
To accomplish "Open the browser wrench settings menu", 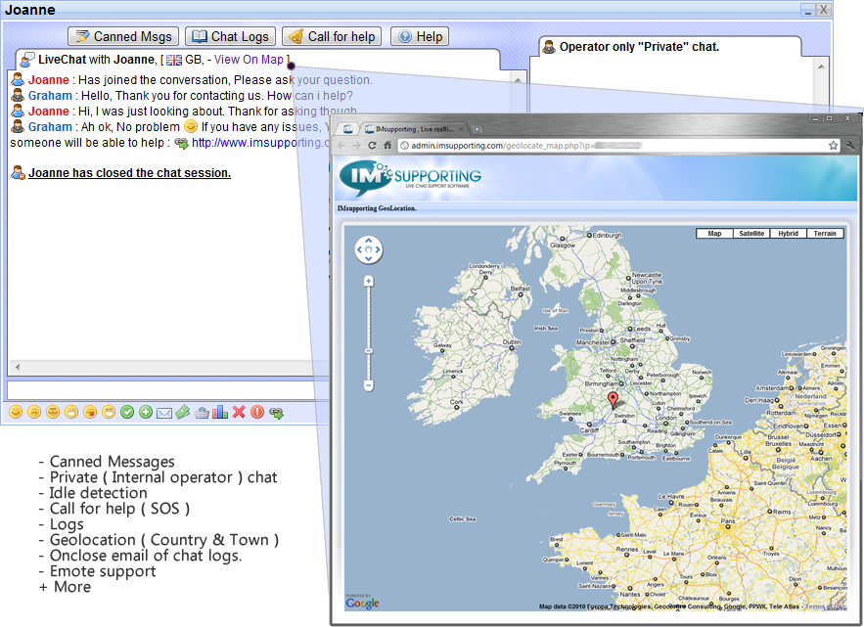I will point(850,146).
